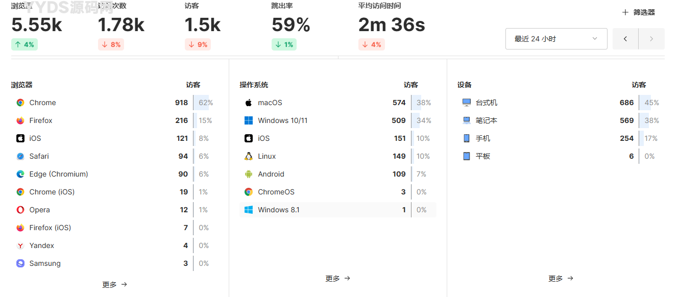
Task: Open 更多 under the device list
Action: 561,278
